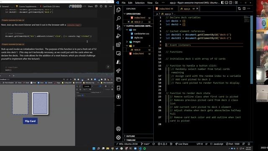The width and height of the screenshot is (268, 151).
Task: Open app.js under the js folder
Action: (x=137, y=49)
